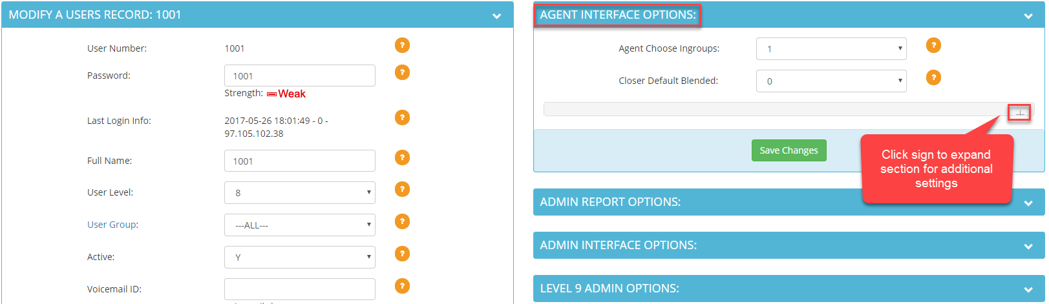Click help icon next to User Number
Viewport: 1049px width, 304px height.
(x=402, y=45)
